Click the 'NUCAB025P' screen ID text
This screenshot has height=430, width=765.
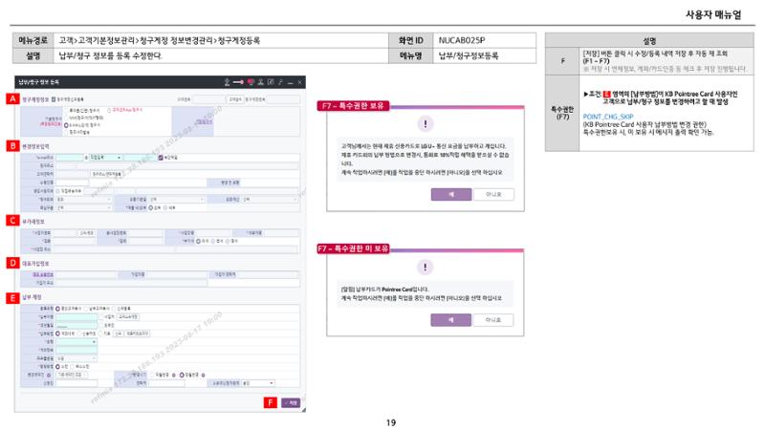462,40
